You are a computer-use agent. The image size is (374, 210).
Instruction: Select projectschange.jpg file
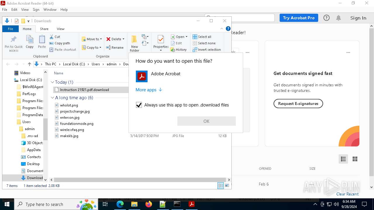point(75,111)
